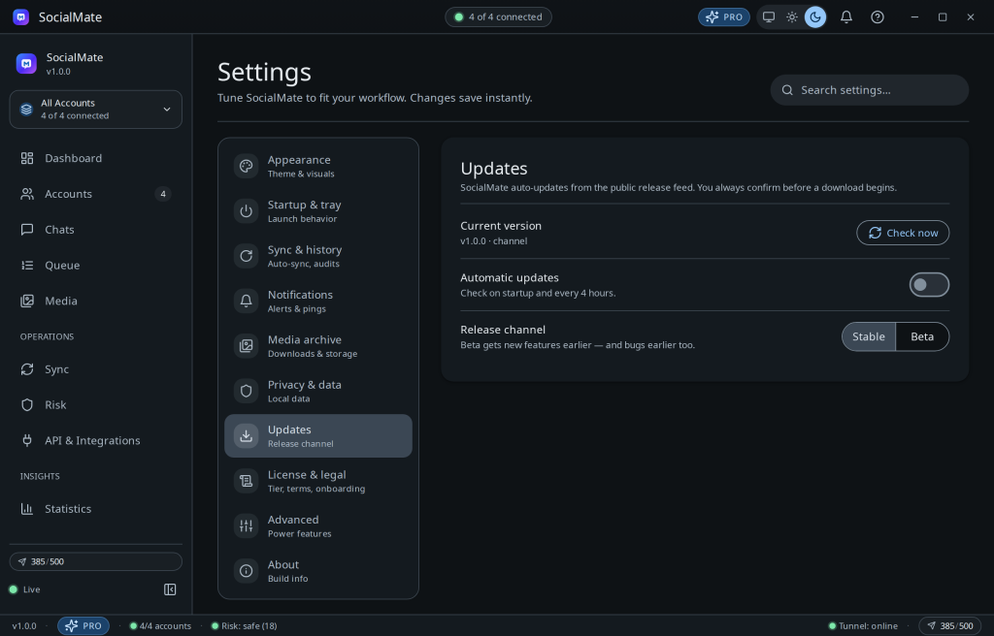Open Sync & history settings

[x=318, y=256]
